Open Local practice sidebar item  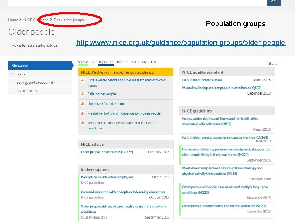[40, 91]
